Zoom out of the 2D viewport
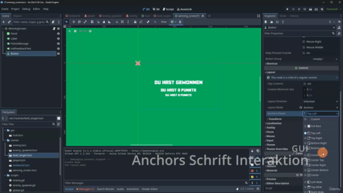The width and height of the screenshot is (343, 193). coord(75,31)
